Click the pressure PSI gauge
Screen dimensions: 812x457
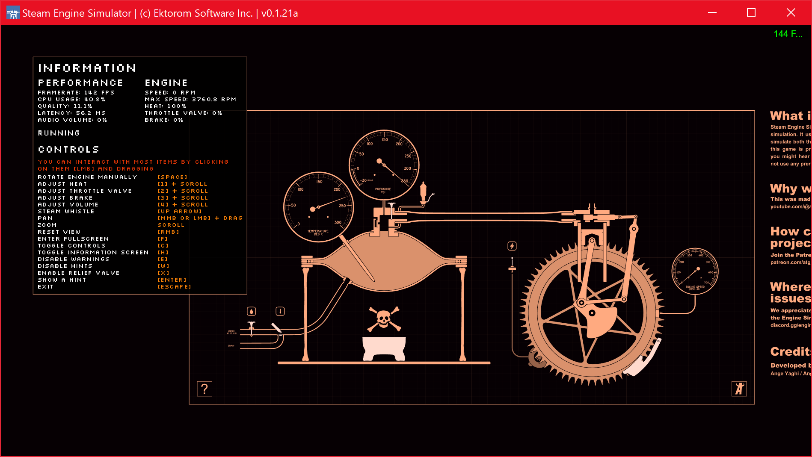[x=384, y=165]
